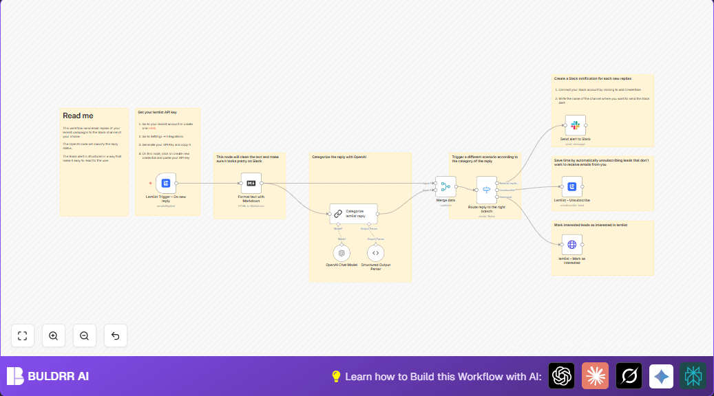Click the Gemini sparkle icon in the bottom bar

[661, 376]
